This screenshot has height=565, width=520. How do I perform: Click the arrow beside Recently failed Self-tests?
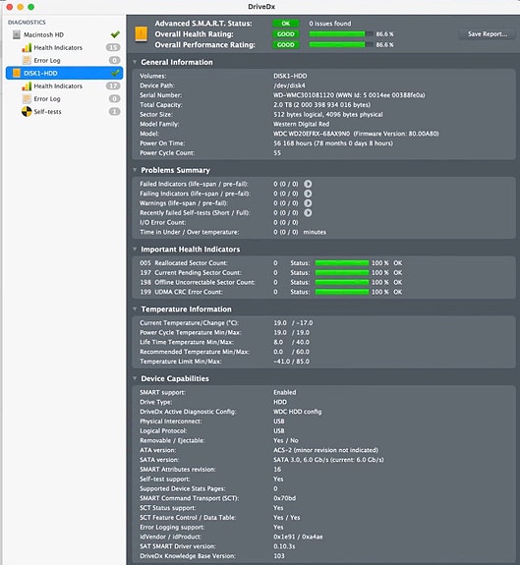click(x=308, y=213)
